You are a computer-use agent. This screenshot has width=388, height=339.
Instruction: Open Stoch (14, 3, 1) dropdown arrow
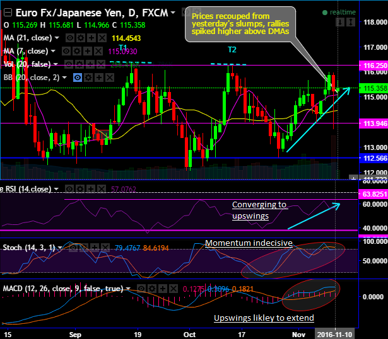60,248
